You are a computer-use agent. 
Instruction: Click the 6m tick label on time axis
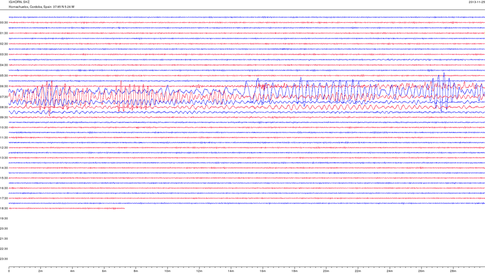(x=104, y=271)
